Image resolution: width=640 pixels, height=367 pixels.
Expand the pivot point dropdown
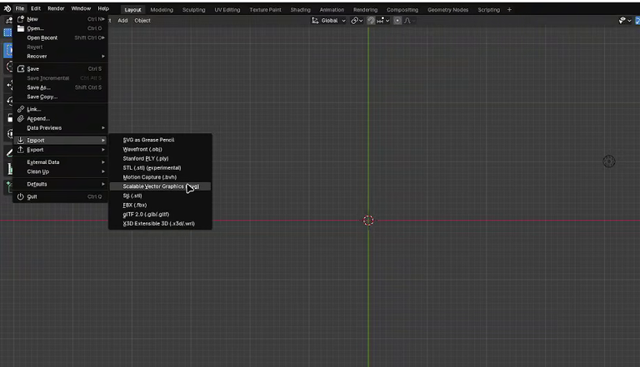(357, 20)
